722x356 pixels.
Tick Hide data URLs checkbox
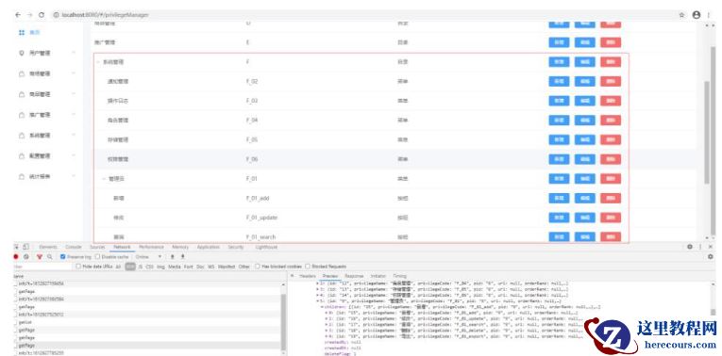click(78, 267)
